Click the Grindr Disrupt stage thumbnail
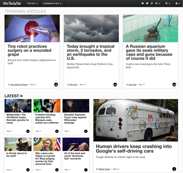Image resolution: width=183 pixels, height=173 pixels. pos(18,144)
